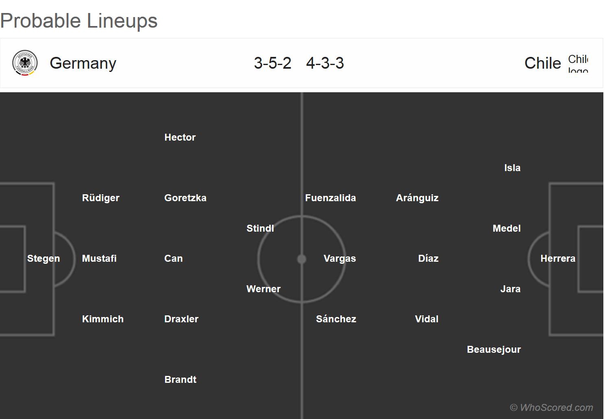
Task: Select goalkeeper Stegen on the pitch
Action: point(44,258)
